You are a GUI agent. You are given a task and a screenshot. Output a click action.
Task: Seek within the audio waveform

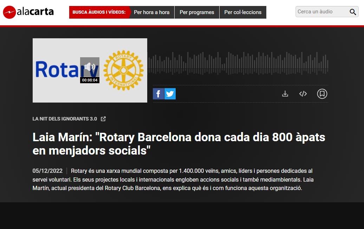point(238,63)
